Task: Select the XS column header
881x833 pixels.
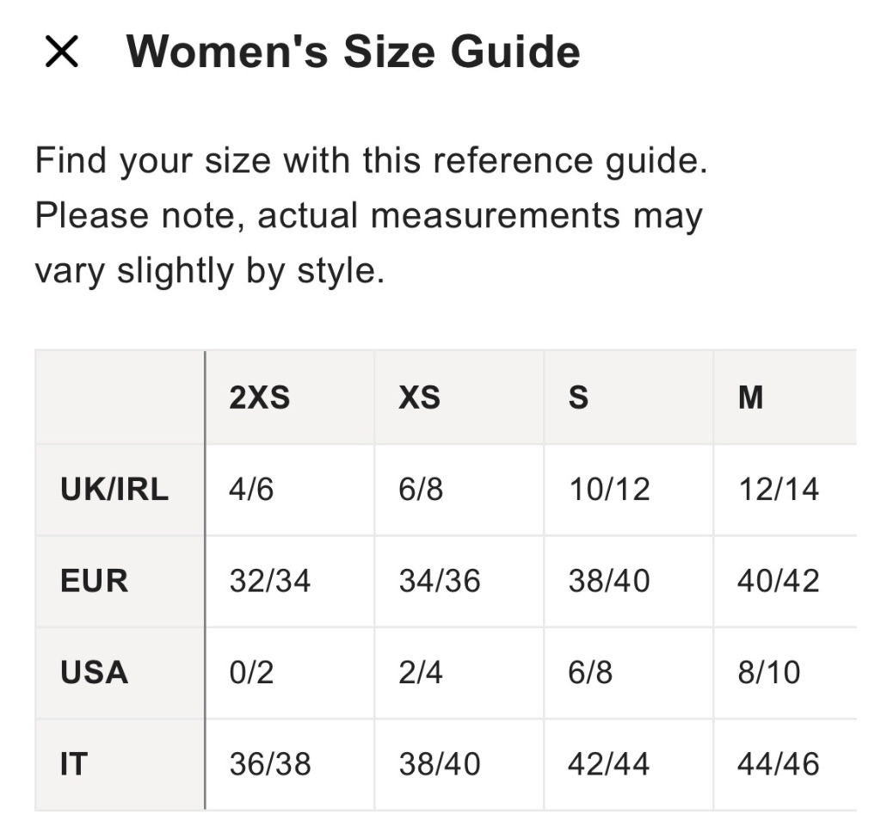Action: pyautogui.click(x=419, y=398)
